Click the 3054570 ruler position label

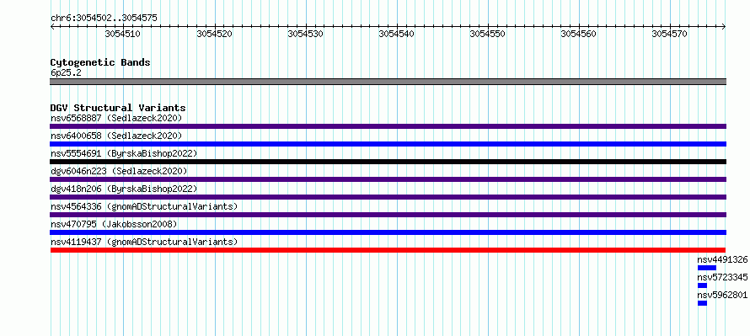(670, 34)
